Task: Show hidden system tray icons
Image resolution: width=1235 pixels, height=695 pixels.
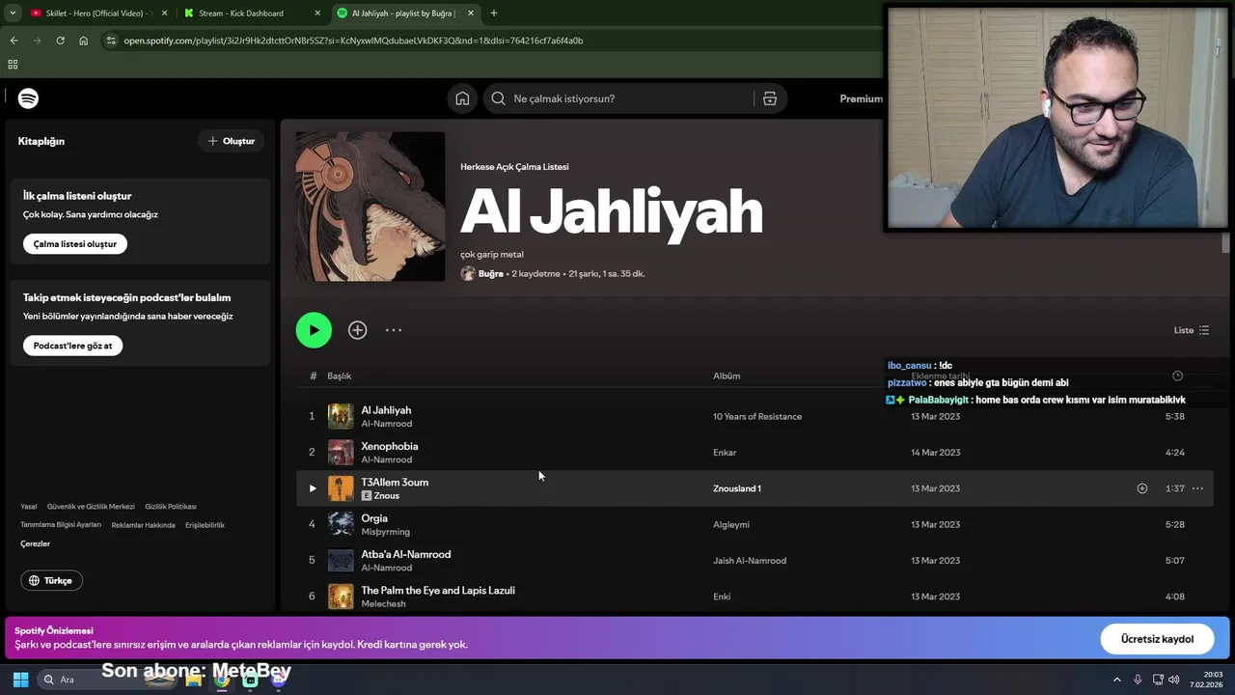Action: tap(1117, 680)
